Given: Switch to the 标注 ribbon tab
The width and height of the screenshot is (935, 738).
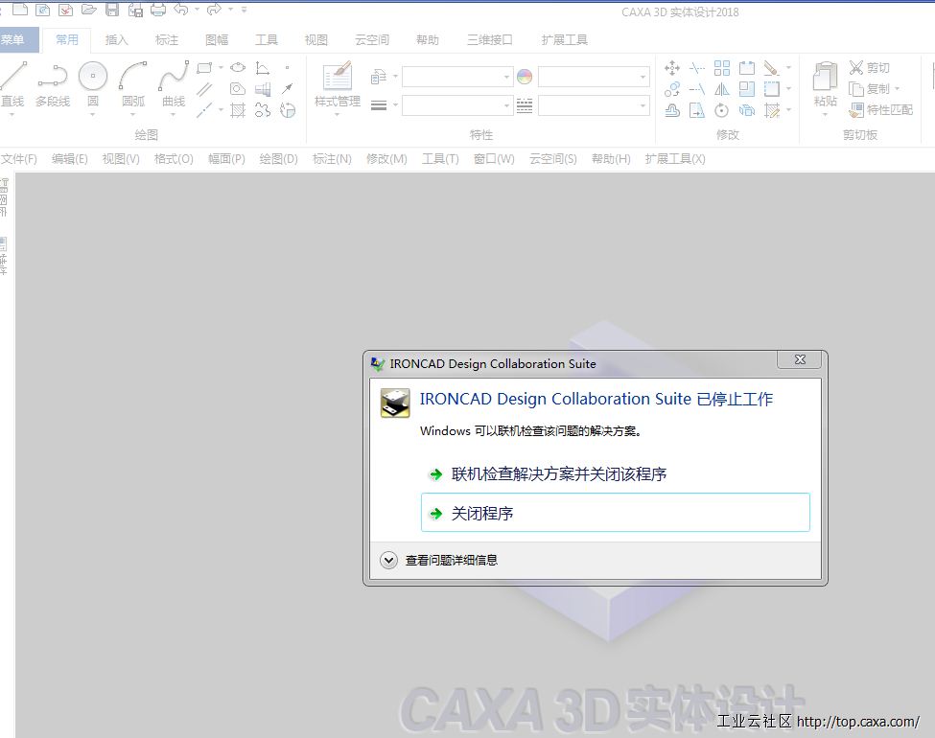Looking at the screenshot, I should (x=166, y=40).
